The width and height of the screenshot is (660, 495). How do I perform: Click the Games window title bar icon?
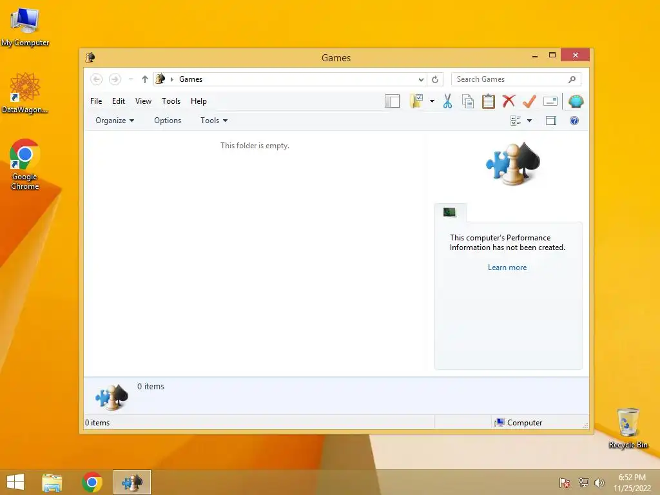tap(90, 57)
